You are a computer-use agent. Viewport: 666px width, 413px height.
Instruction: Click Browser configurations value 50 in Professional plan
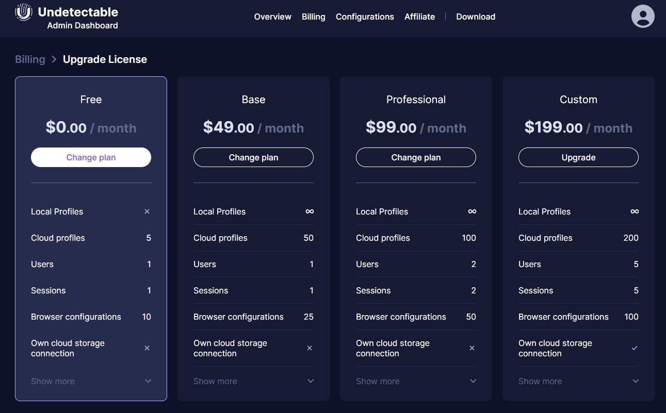click(471, 317)
